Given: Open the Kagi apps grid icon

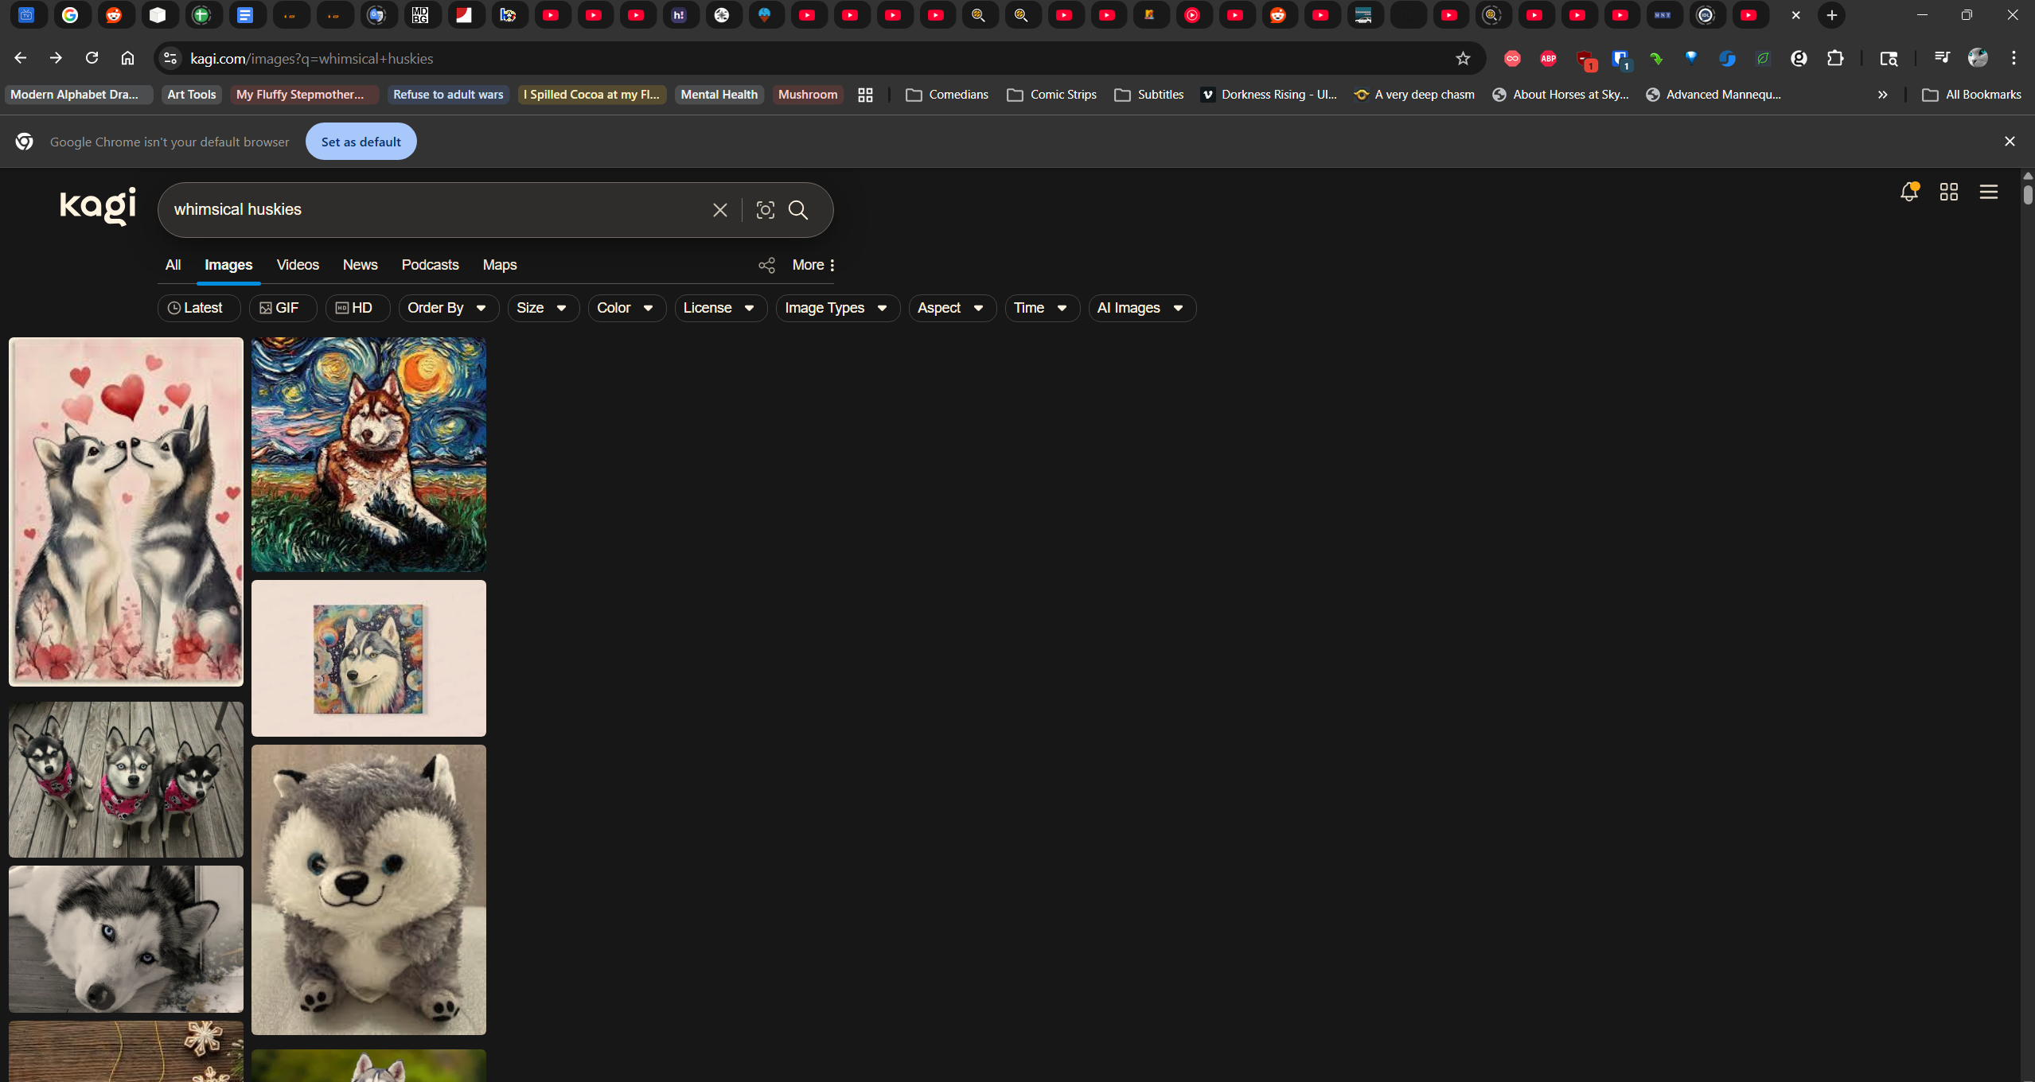Looking at the screenshot, I should pyautogui.click(x=1949, y=193).
